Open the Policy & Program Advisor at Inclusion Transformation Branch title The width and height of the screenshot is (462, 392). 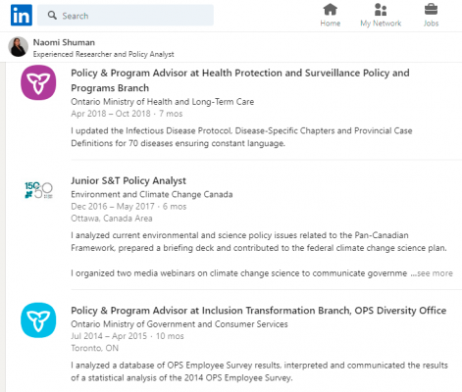(258, 311)
